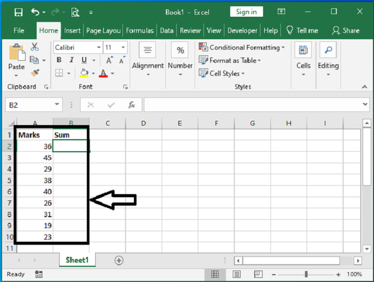
Task: Click the Print Preview icon in Quick Access
Action: (75, 12)
